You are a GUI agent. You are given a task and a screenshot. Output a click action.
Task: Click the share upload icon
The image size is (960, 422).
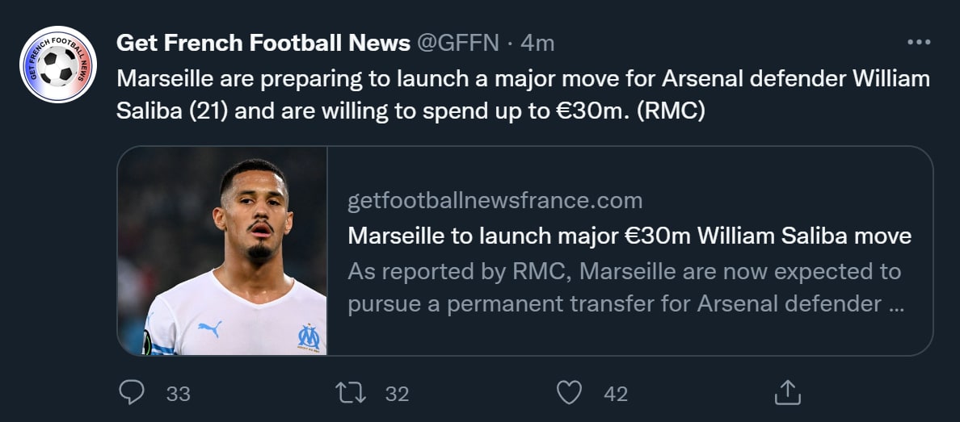pyautogui.click(x=787, y=393)
